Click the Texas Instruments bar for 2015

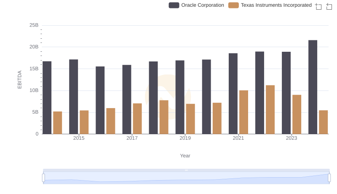[x=84, y=122]
